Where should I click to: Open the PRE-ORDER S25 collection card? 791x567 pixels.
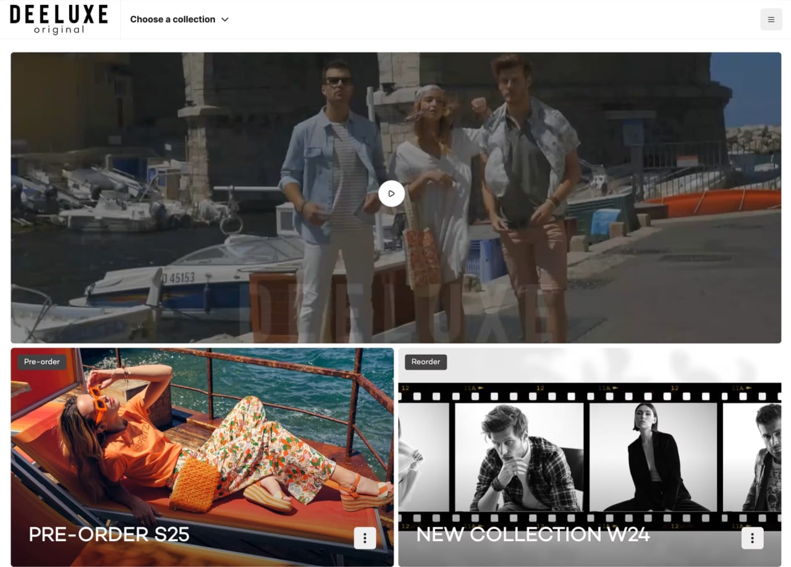point(202,457)
